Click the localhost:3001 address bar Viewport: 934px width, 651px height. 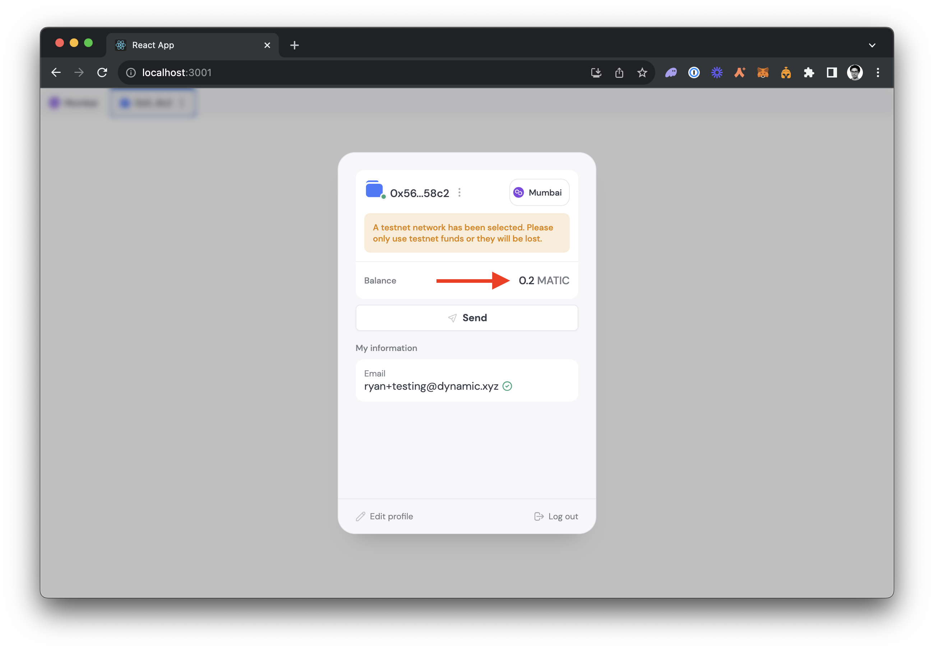point(325,73)
